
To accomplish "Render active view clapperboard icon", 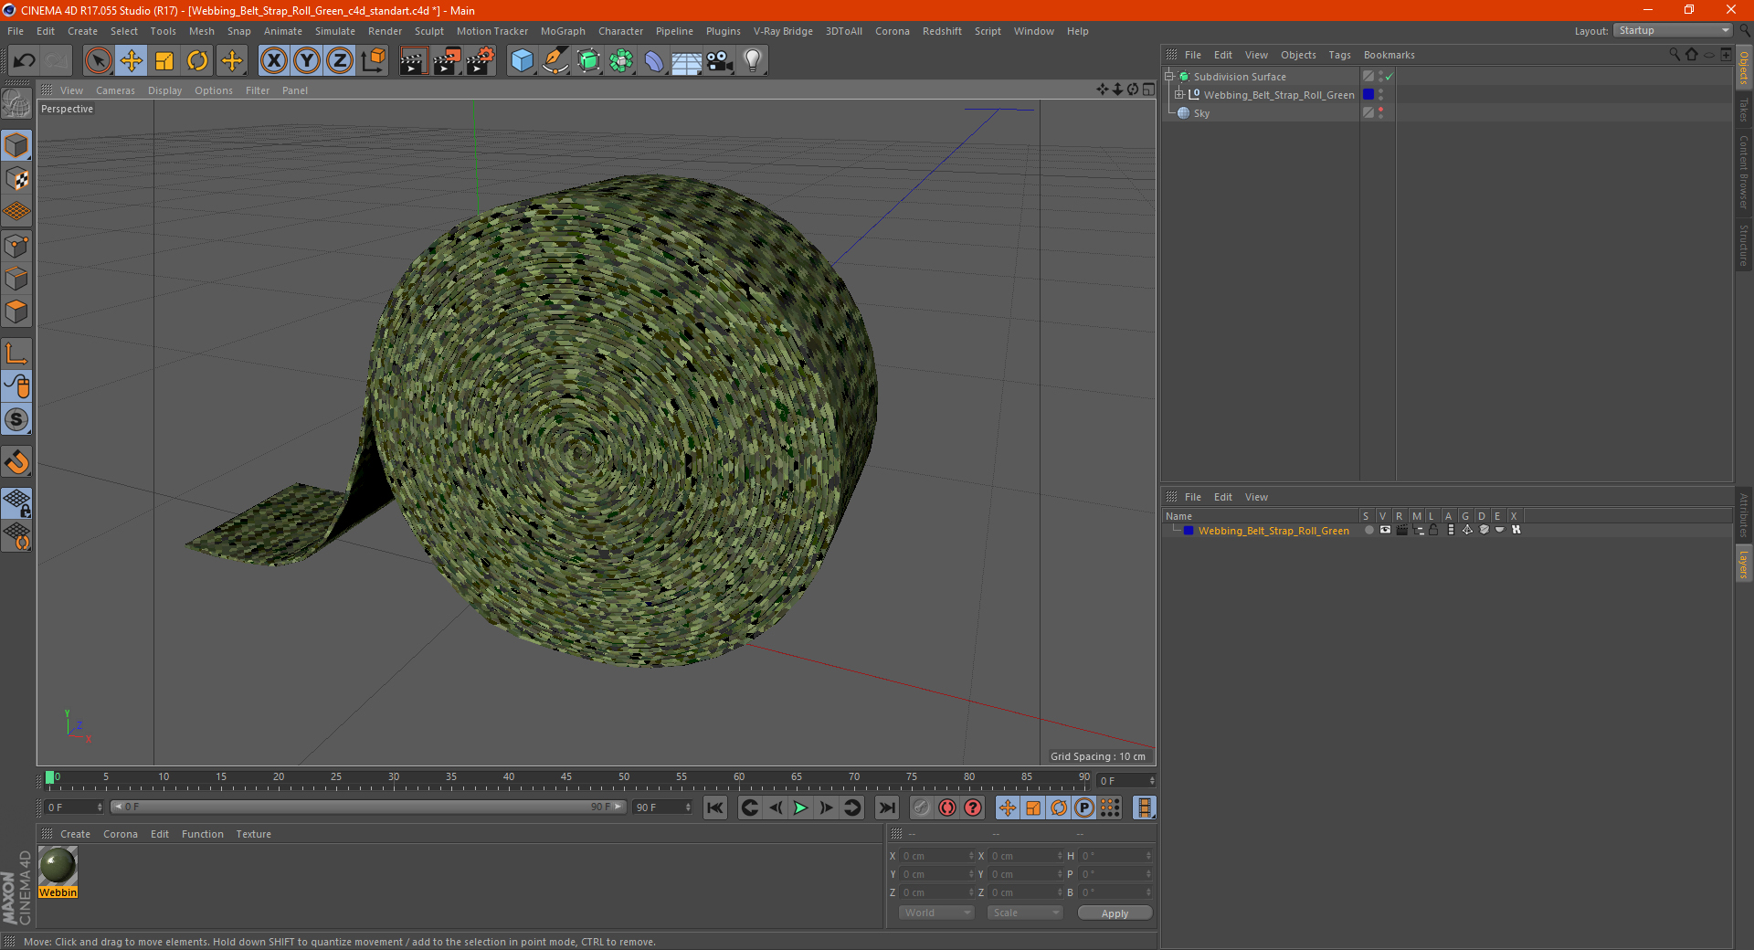I will click(413, 61).
